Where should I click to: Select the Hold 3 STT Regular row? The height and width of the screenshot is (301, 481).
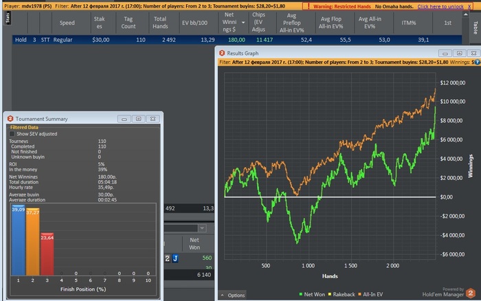click(237, 40)
